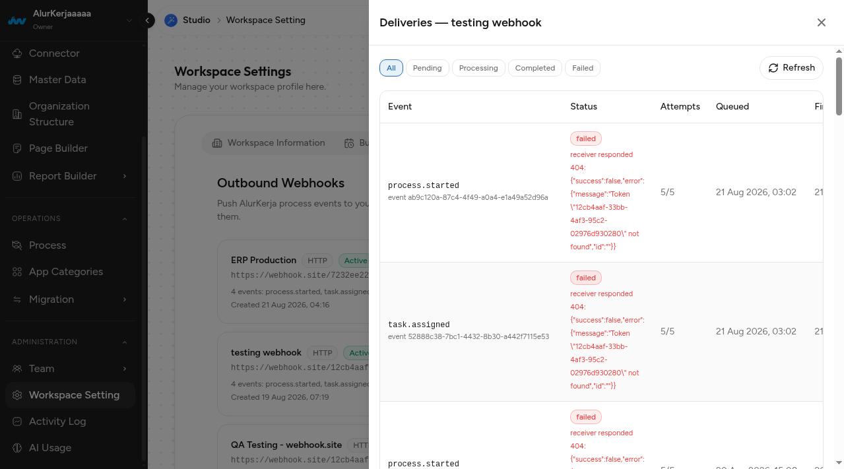
Task: Click the Master Data database icon
Action: (17, 80)
